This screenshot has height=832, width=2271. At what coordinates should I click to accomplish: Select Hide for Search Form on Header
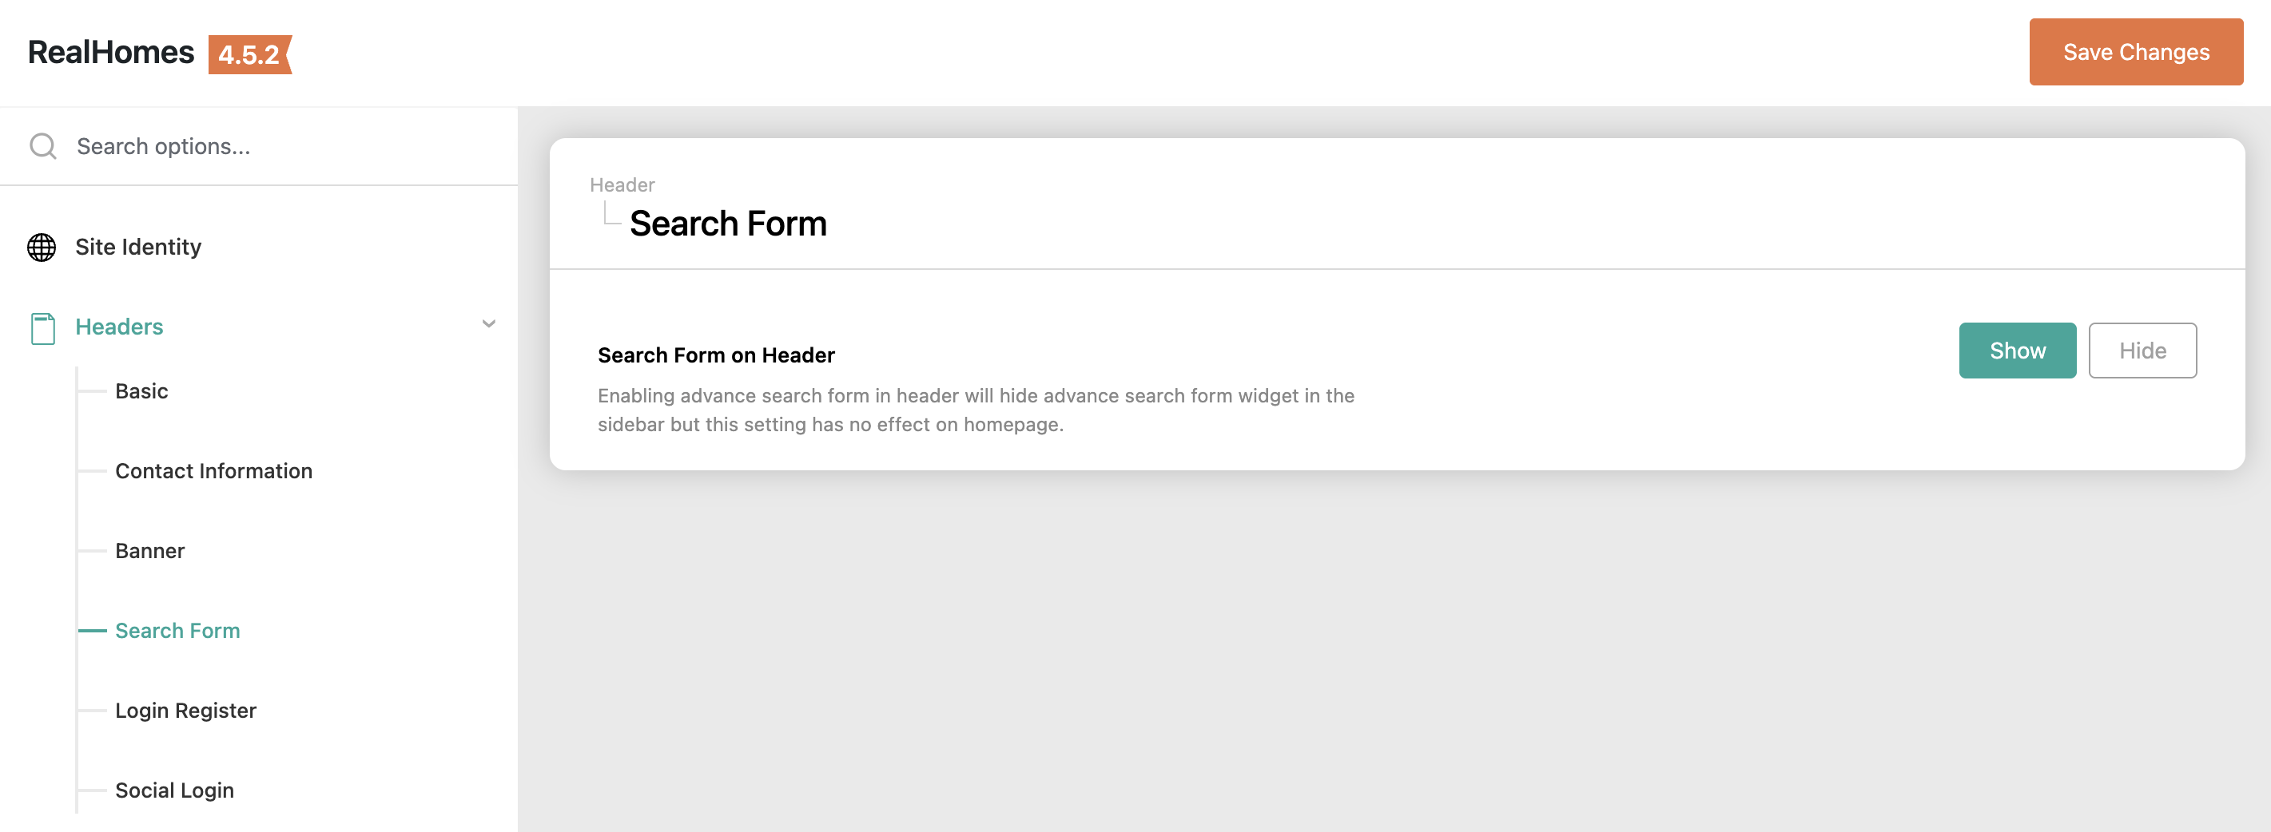coord(2142,351)
